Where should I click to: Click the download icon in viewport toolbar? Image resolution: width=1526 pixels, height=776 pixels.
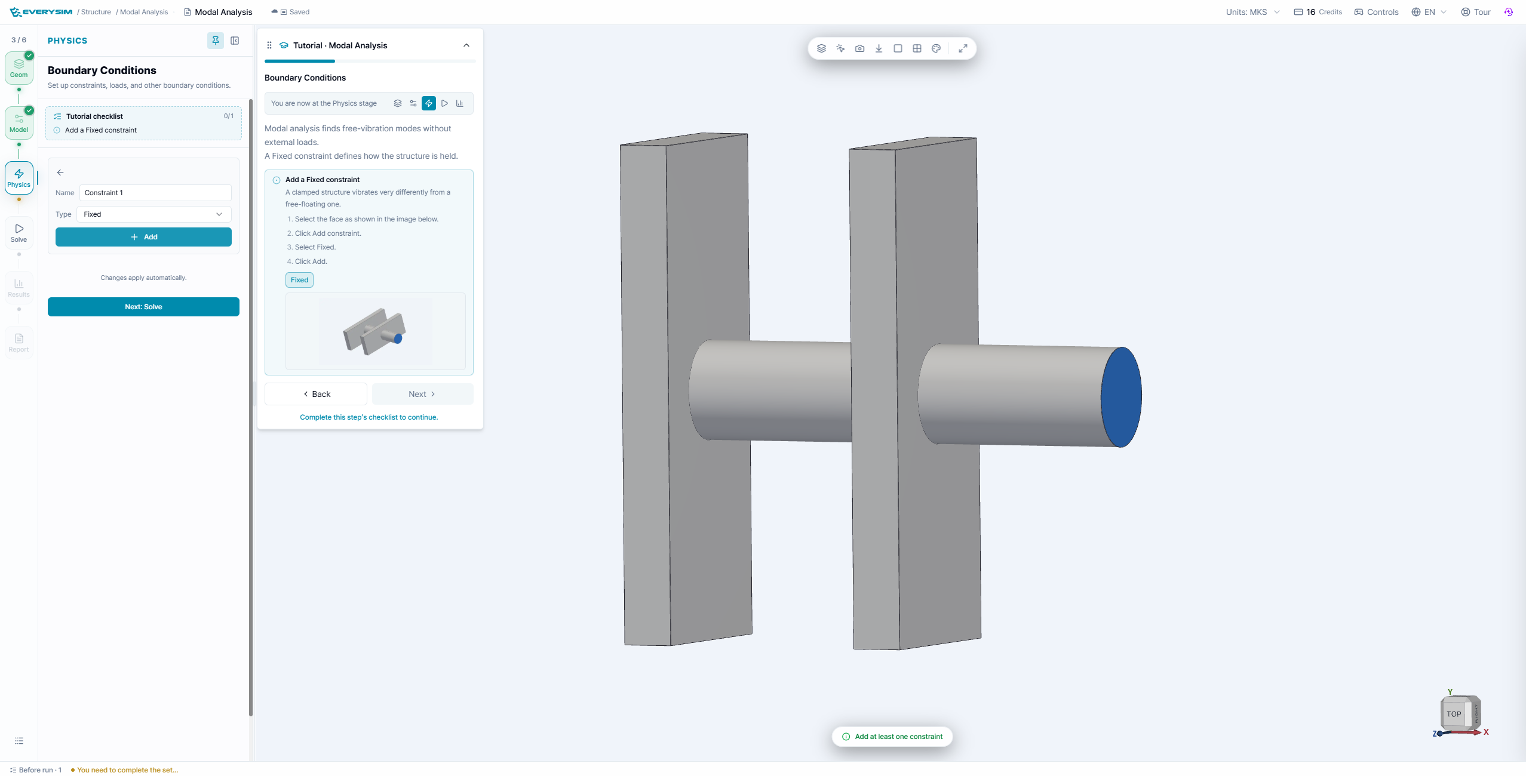[879, 48]
